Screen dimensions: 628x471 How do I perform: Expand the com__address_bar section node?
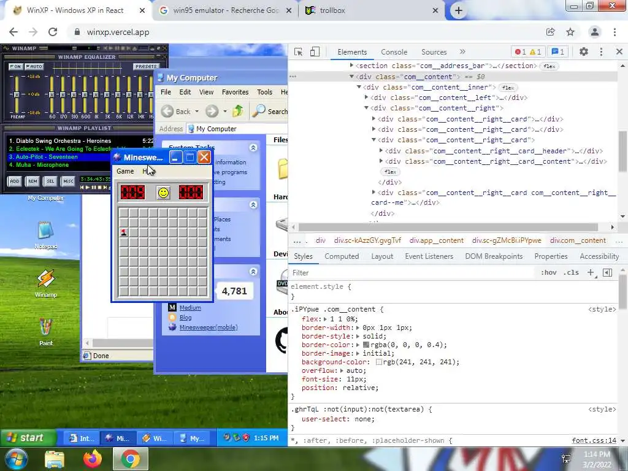tap(351, 65)
